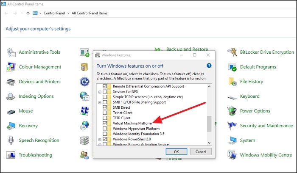Screen dimensions: 297x173
Task: Enable the Telnet Client checkbox
Action: point(105,113)
